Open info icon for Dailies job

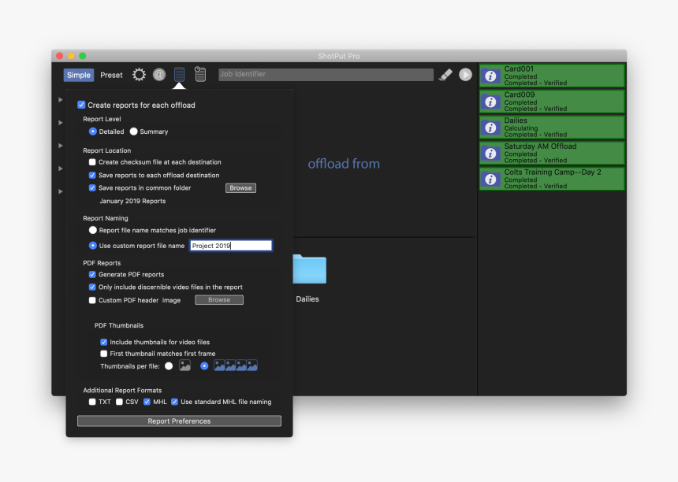(490, 128)
